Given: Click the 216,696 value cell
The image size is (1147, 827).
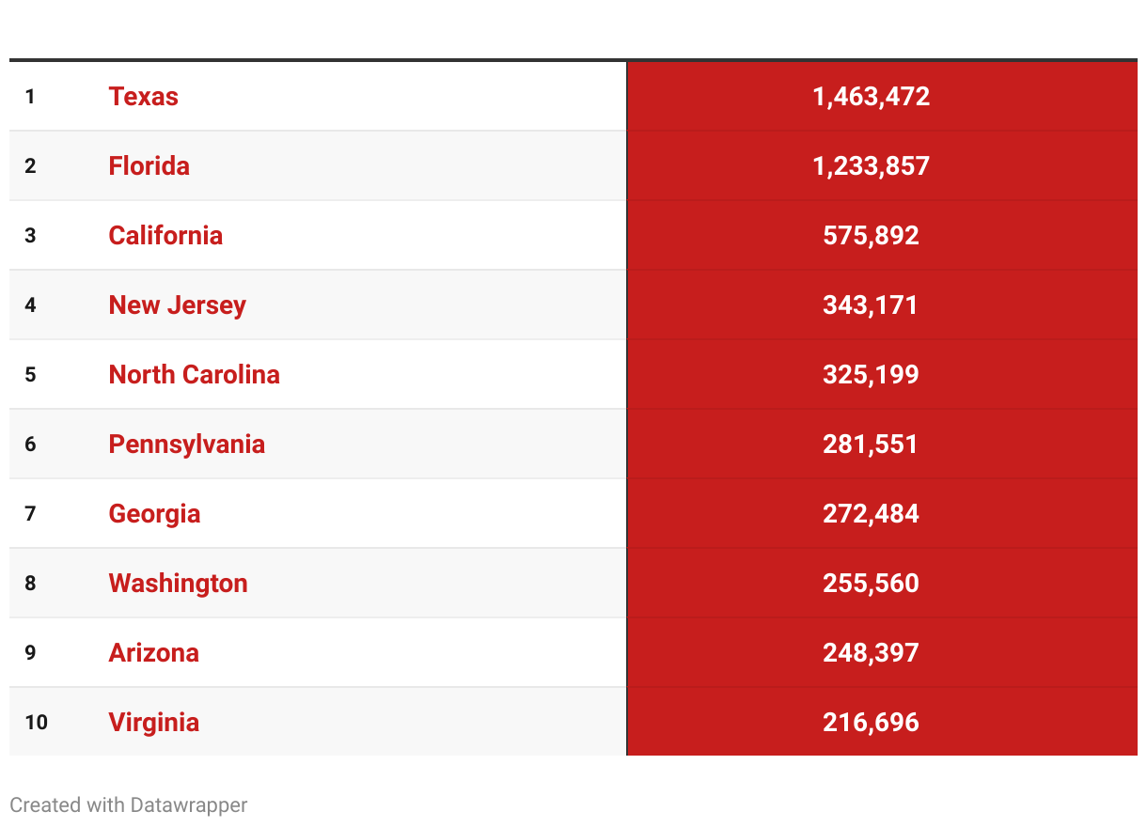Looking at the screenshot, I should click(x=882, y=722).
